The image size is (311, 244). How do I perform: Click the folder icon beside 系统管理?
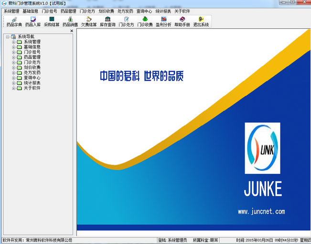(19, 42)
